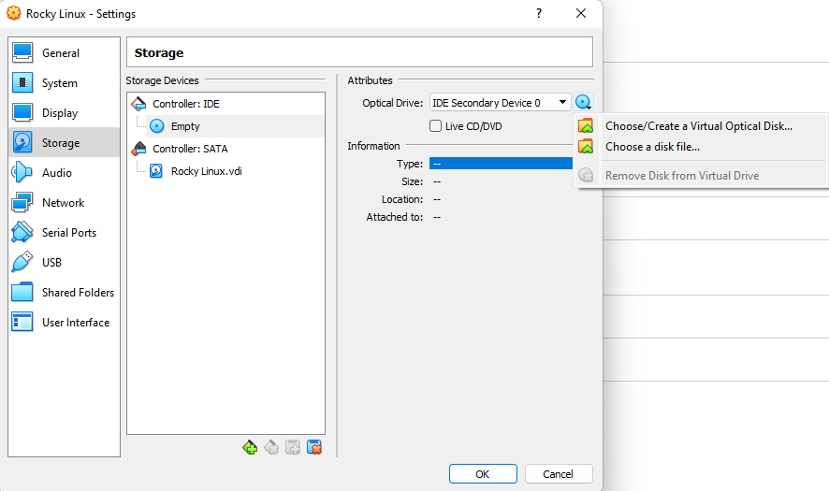
Task: Open the Shared Folders settings category
Action: 64,293
